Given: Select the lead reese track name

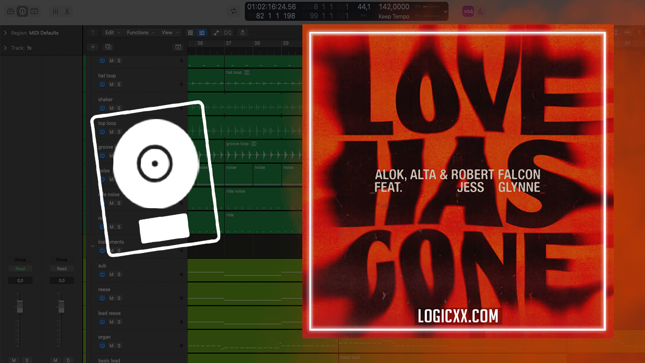Looking at the screenshot, I should 109,313.
